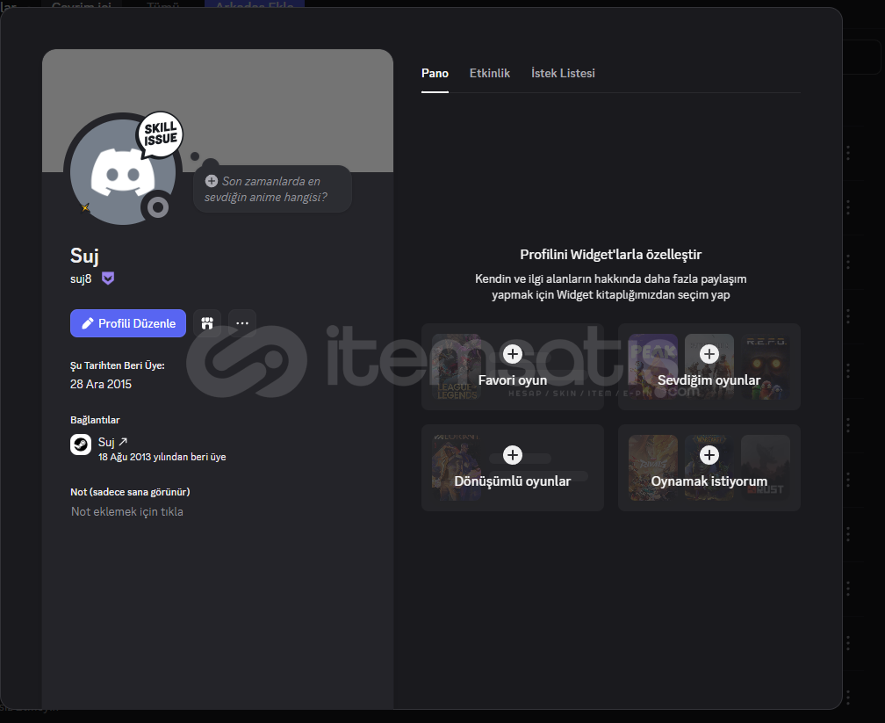
Task: Click the Skill Issue avatar decoration bubble
Action: tap(161, 134)
